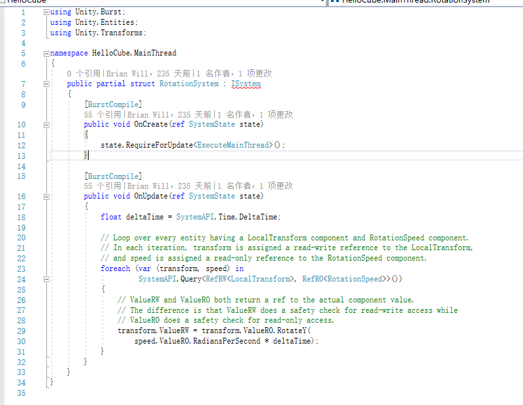Click RotationSpeed inside the Query on line 24
This screenshot has height=405, width=523.
(355, 279)
